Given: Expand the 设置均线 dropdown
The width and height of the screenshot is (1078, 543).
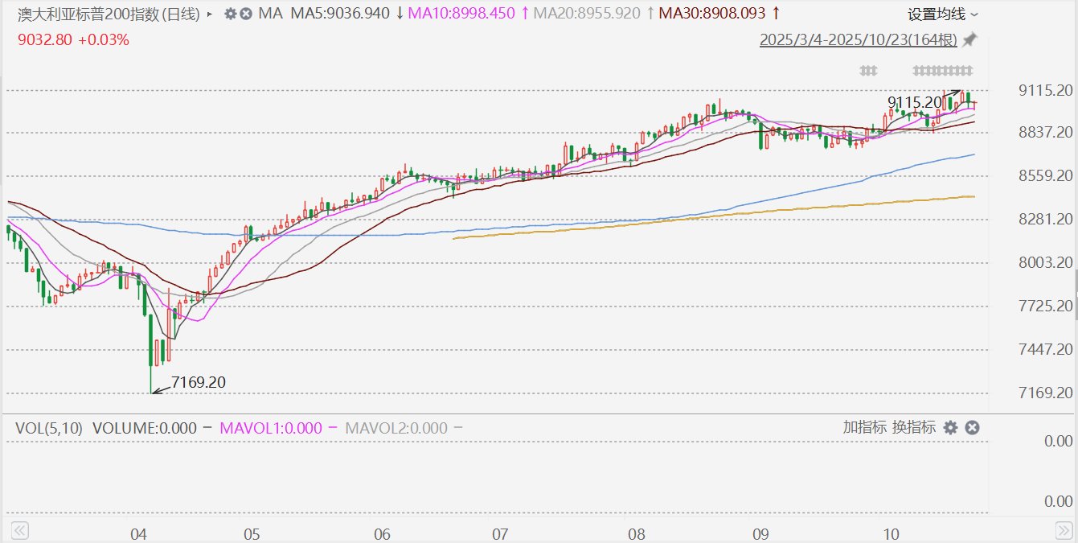Looking at the screenshot, I should (943, 14).
